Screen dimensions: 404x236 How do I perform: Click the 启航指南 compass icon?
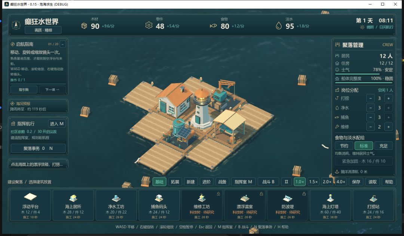pos(12,44)
